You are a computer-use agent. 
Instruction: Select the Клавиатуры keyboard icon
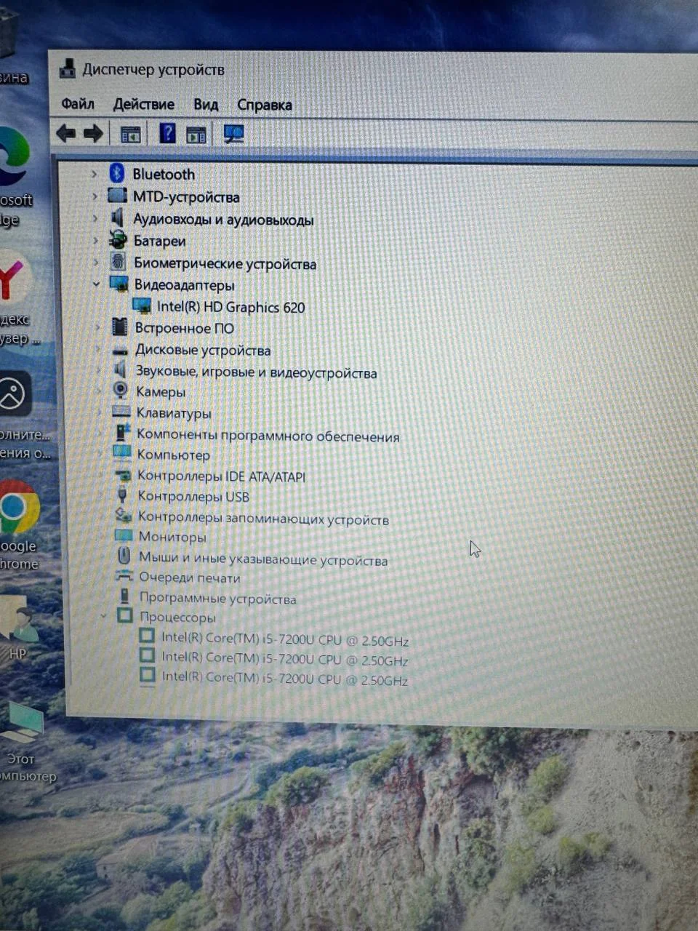121,412
